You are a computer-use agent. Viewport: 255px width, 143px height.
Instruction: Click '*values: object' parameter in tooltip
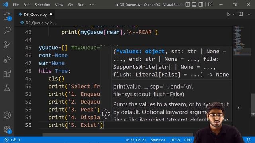tap(140, 51)
